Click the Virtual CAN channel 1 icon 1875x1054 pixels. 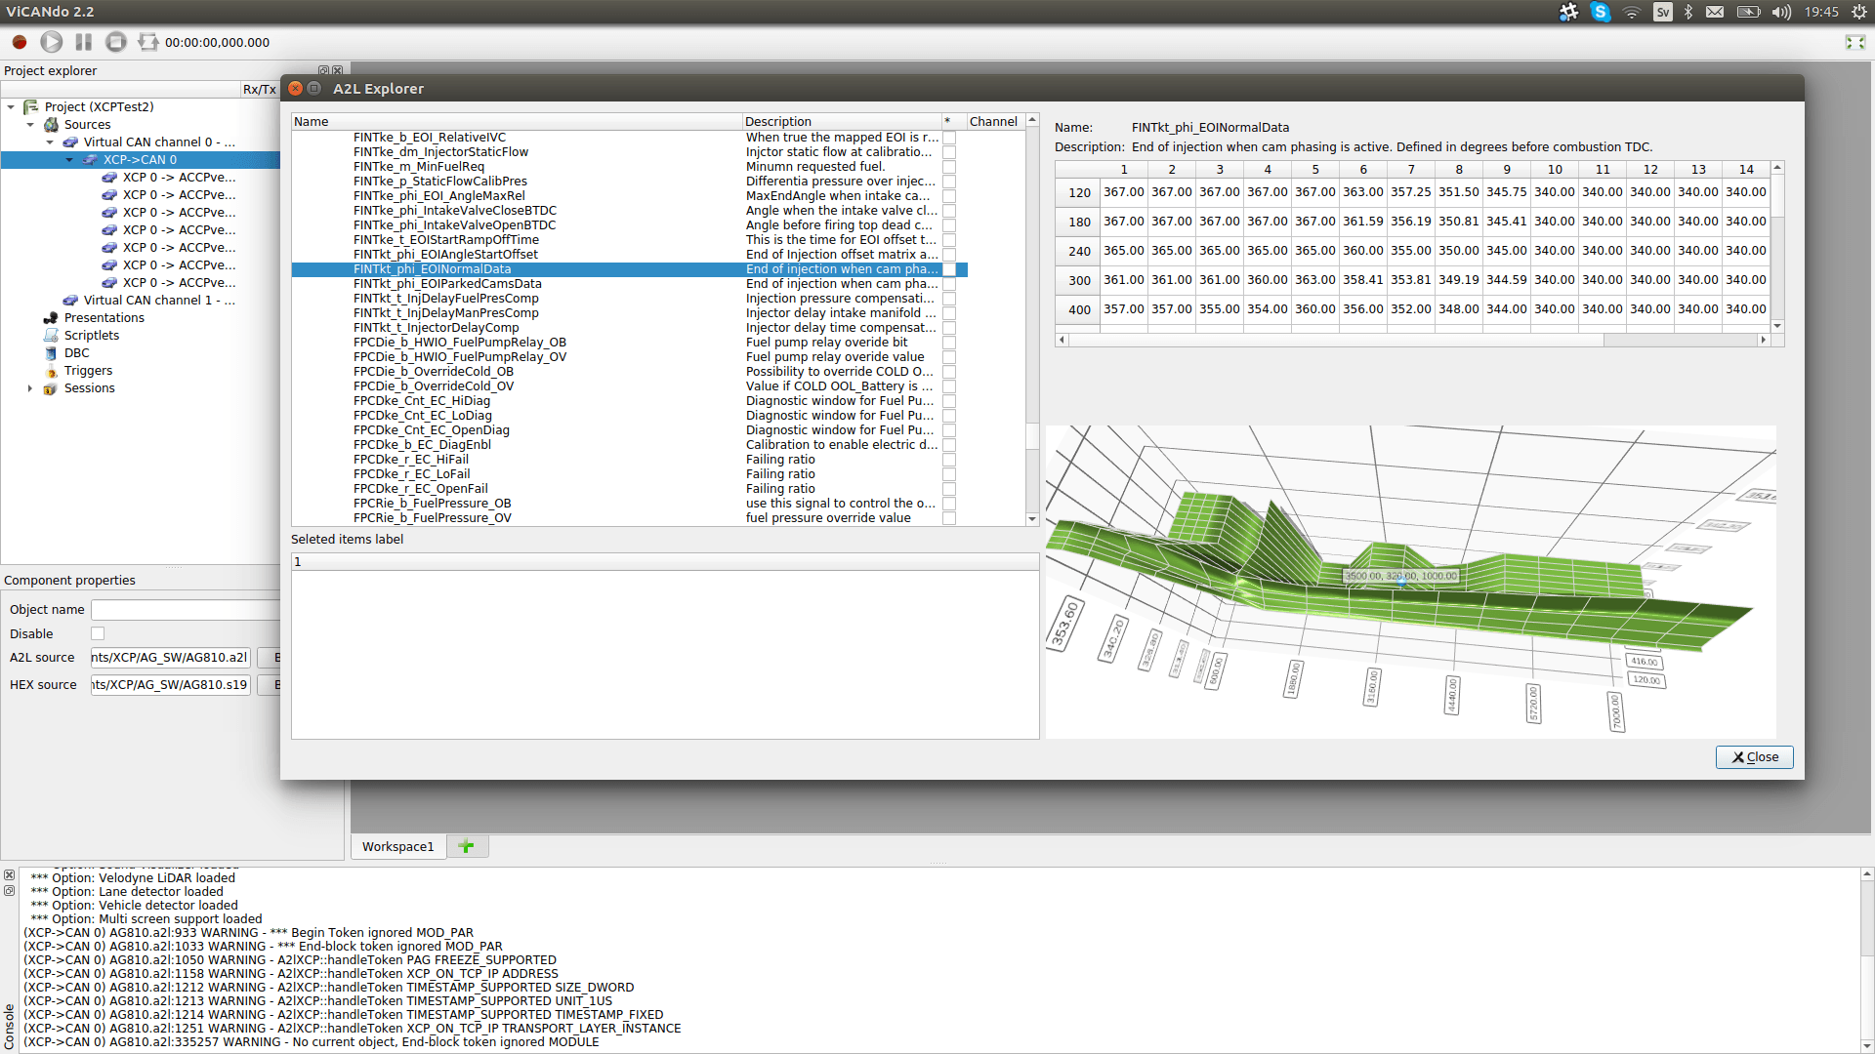coord(70,300)
